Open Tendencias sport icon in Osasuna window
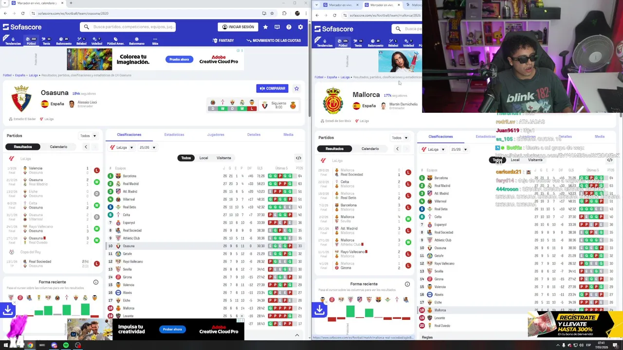The image size is (623, 350). coord(13,41)
